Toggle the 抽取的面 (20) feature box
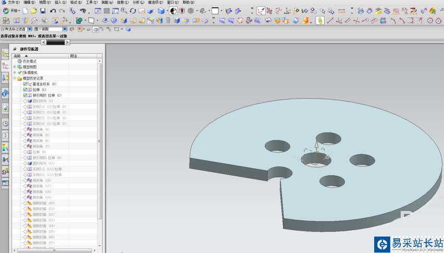Viewport: 444px width, 253px height. click(25, 203)
